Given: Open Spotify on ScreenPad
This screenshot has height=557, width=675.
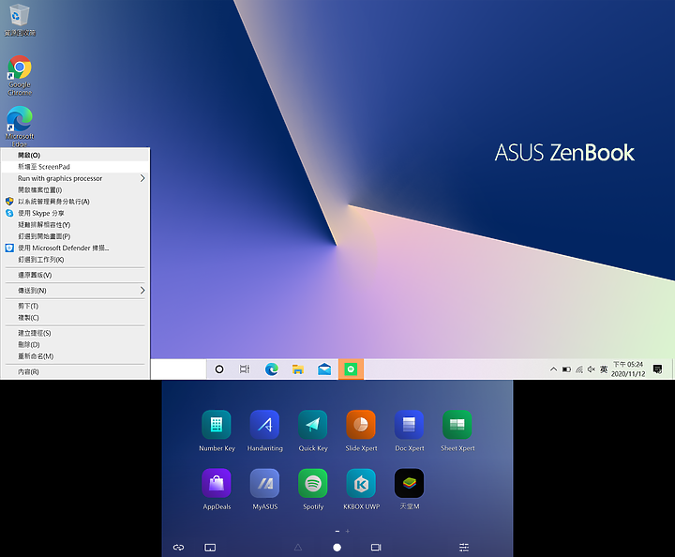Looking at the screenshot, I should point(313,483).
